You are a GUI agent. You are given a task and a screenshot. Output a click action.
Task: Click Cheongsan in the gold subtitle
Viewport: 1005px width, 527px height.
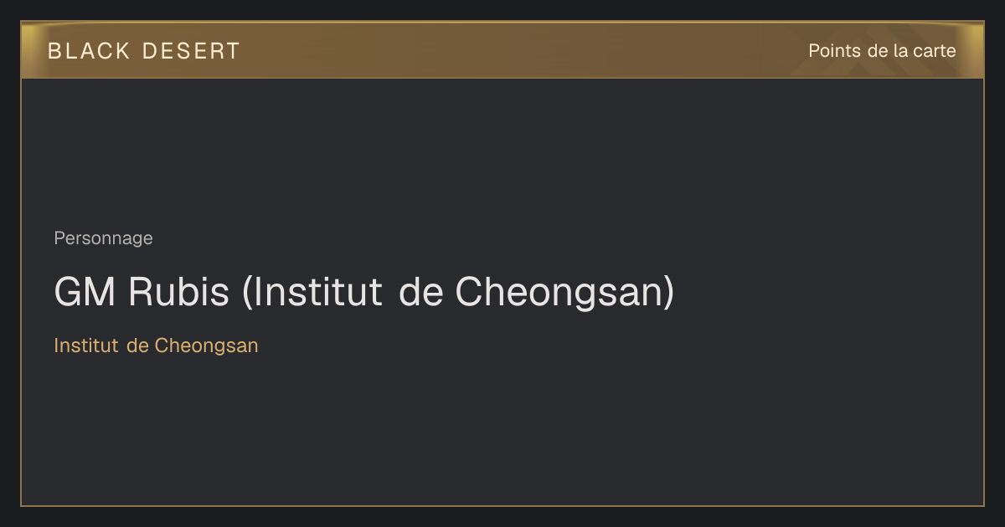(x=207, y=345)
